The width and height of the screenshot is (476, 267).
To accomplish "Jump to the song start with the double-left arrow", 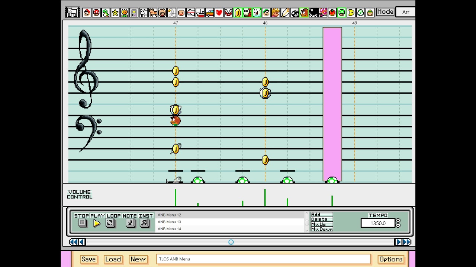I will point(74,242).
